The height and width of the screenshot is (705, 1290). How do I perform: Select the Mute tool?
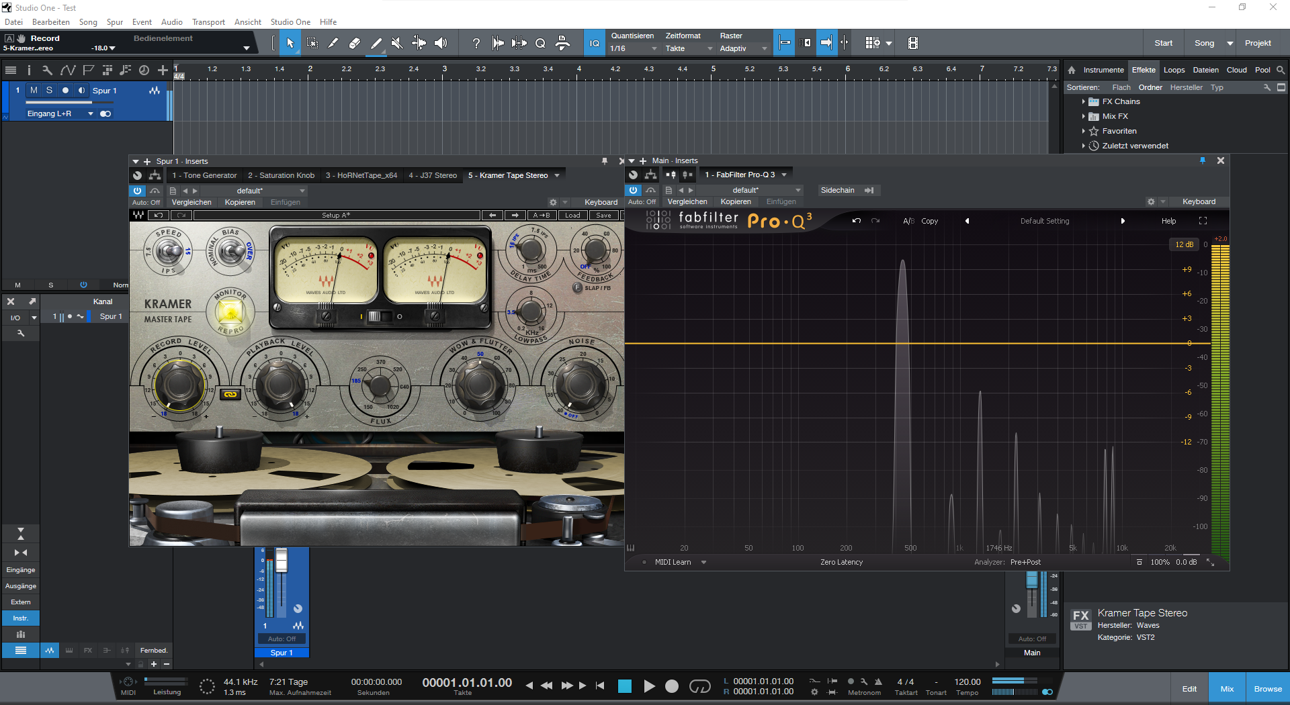397,43
